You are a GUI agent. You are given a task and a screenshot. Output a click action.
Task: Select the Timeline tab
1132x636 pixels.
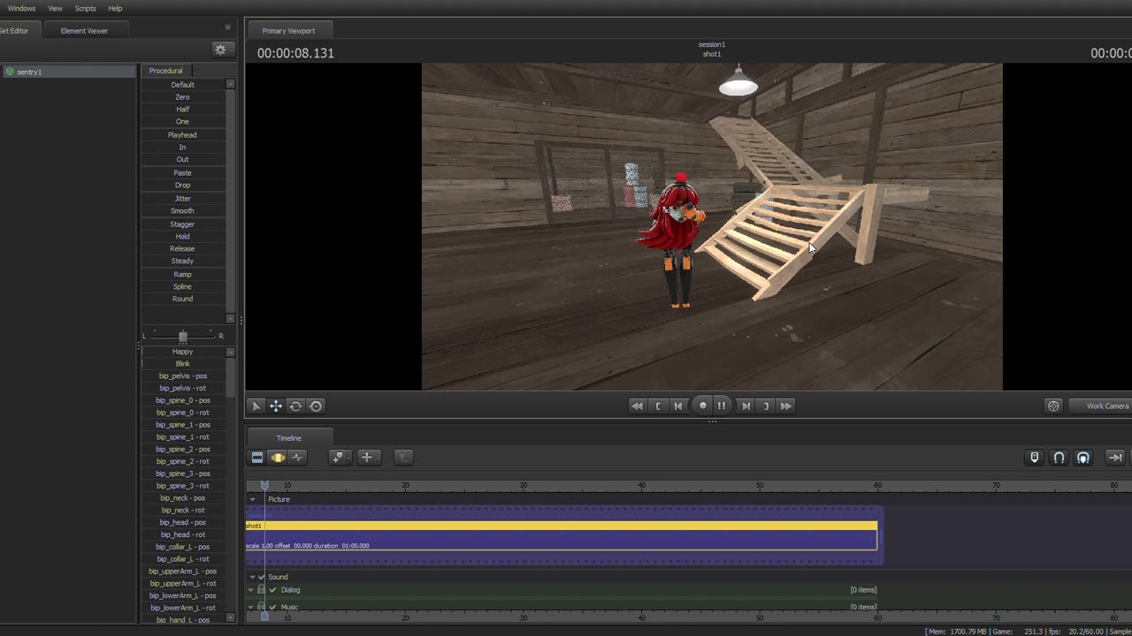[x=289, y=438]
